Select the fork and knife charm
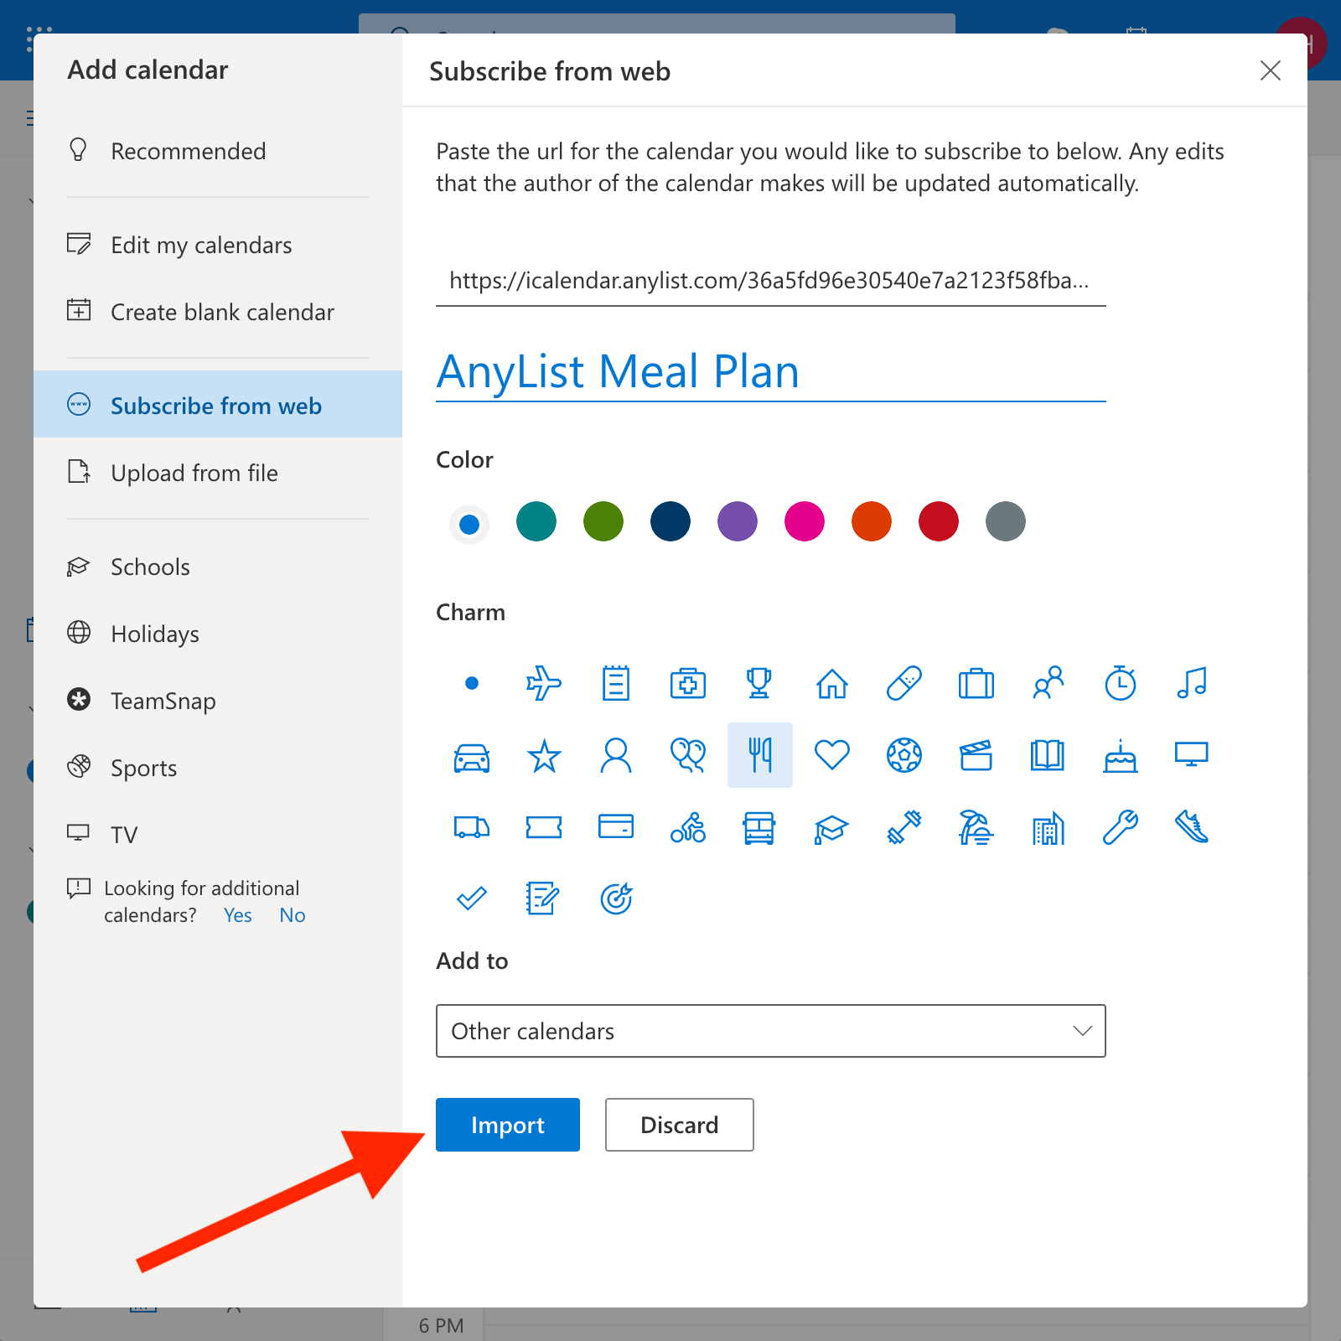 pyautogui.click(x=759, y=755)
